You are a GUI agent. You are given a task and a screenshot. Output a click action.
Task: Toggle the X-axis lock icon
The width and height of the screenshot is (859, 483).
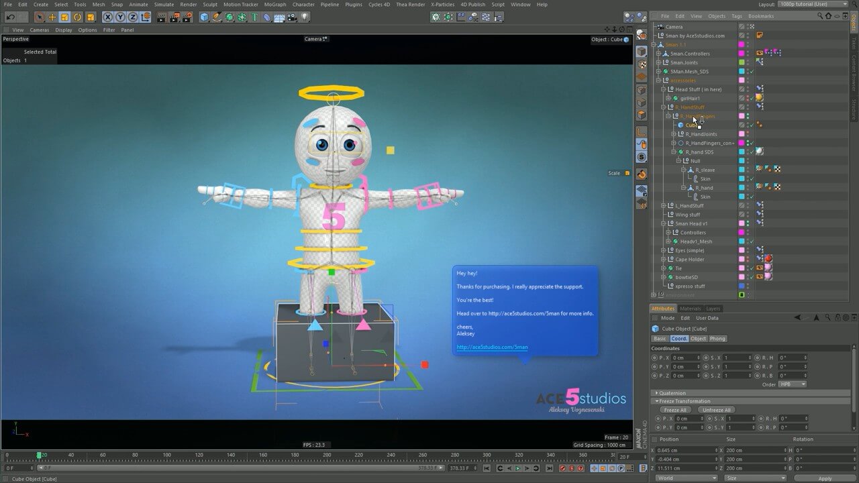click(x=107, y=17)
